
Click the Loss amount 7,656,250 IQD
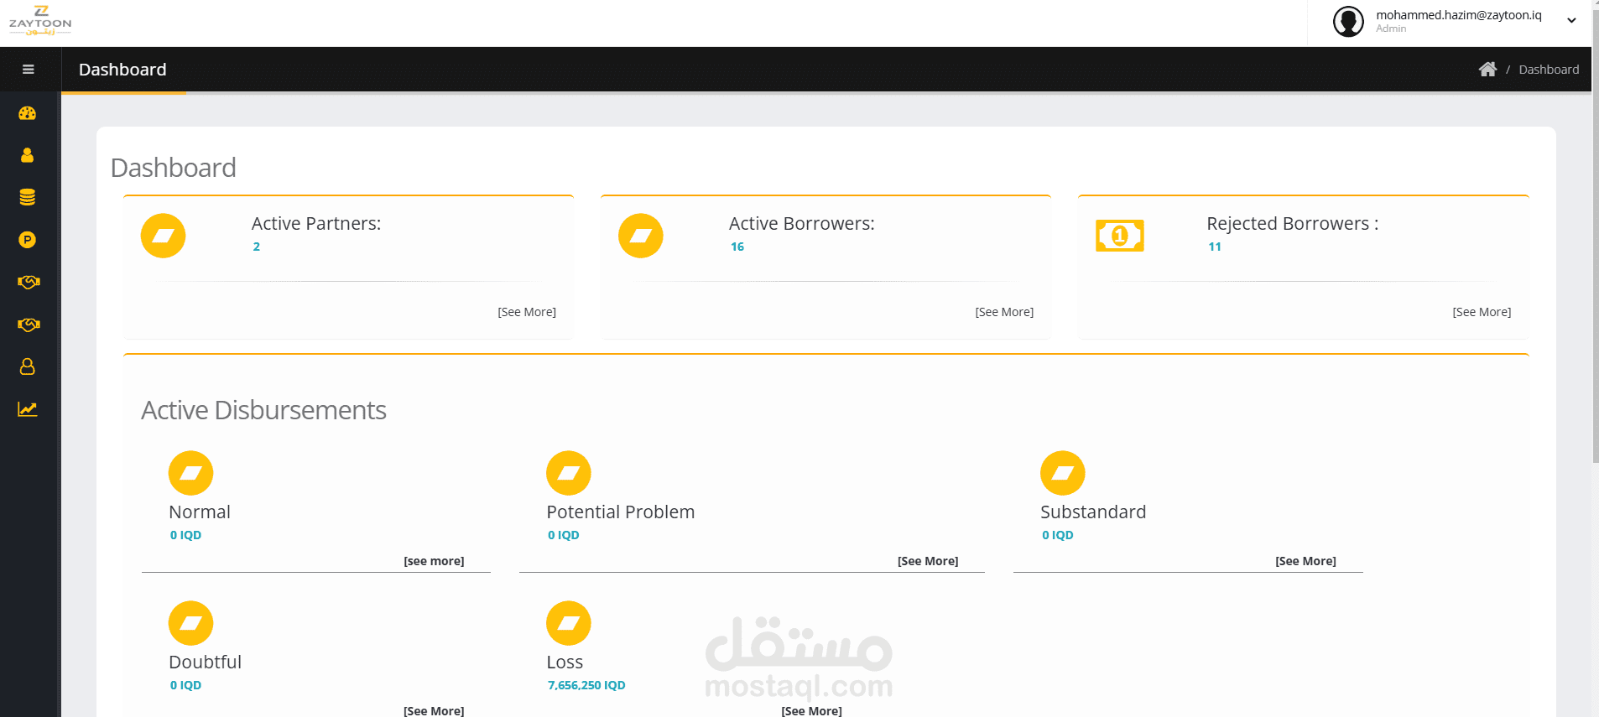pyautogui.click(x=586, y=685)
